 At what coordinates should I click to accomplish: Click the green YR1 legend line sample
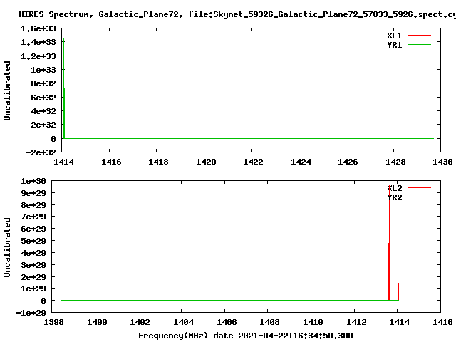tap(419, 45)
